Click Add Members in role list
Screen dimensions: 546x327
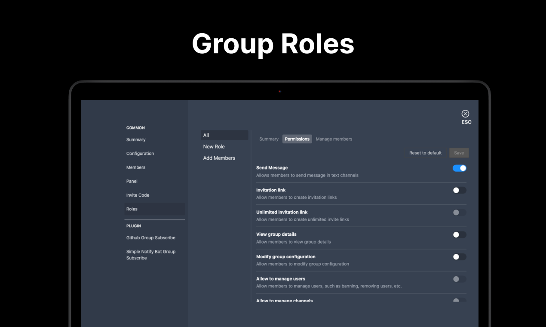point(219,158)
